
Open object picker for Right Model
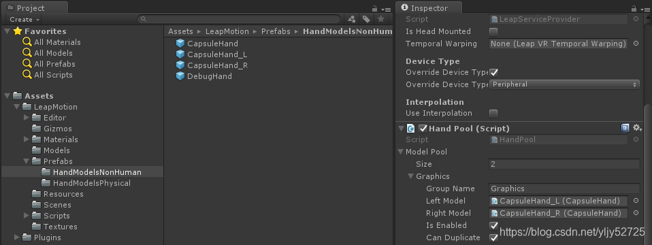pos(636,213)
